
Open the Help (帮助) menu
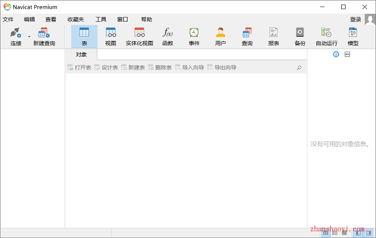147,19
